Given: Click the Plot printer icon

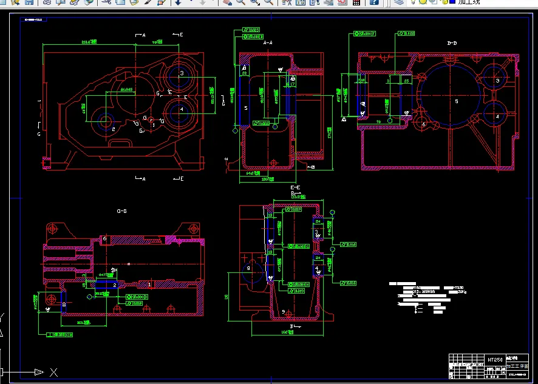Looking at the screenshot, I should point(47,2).
